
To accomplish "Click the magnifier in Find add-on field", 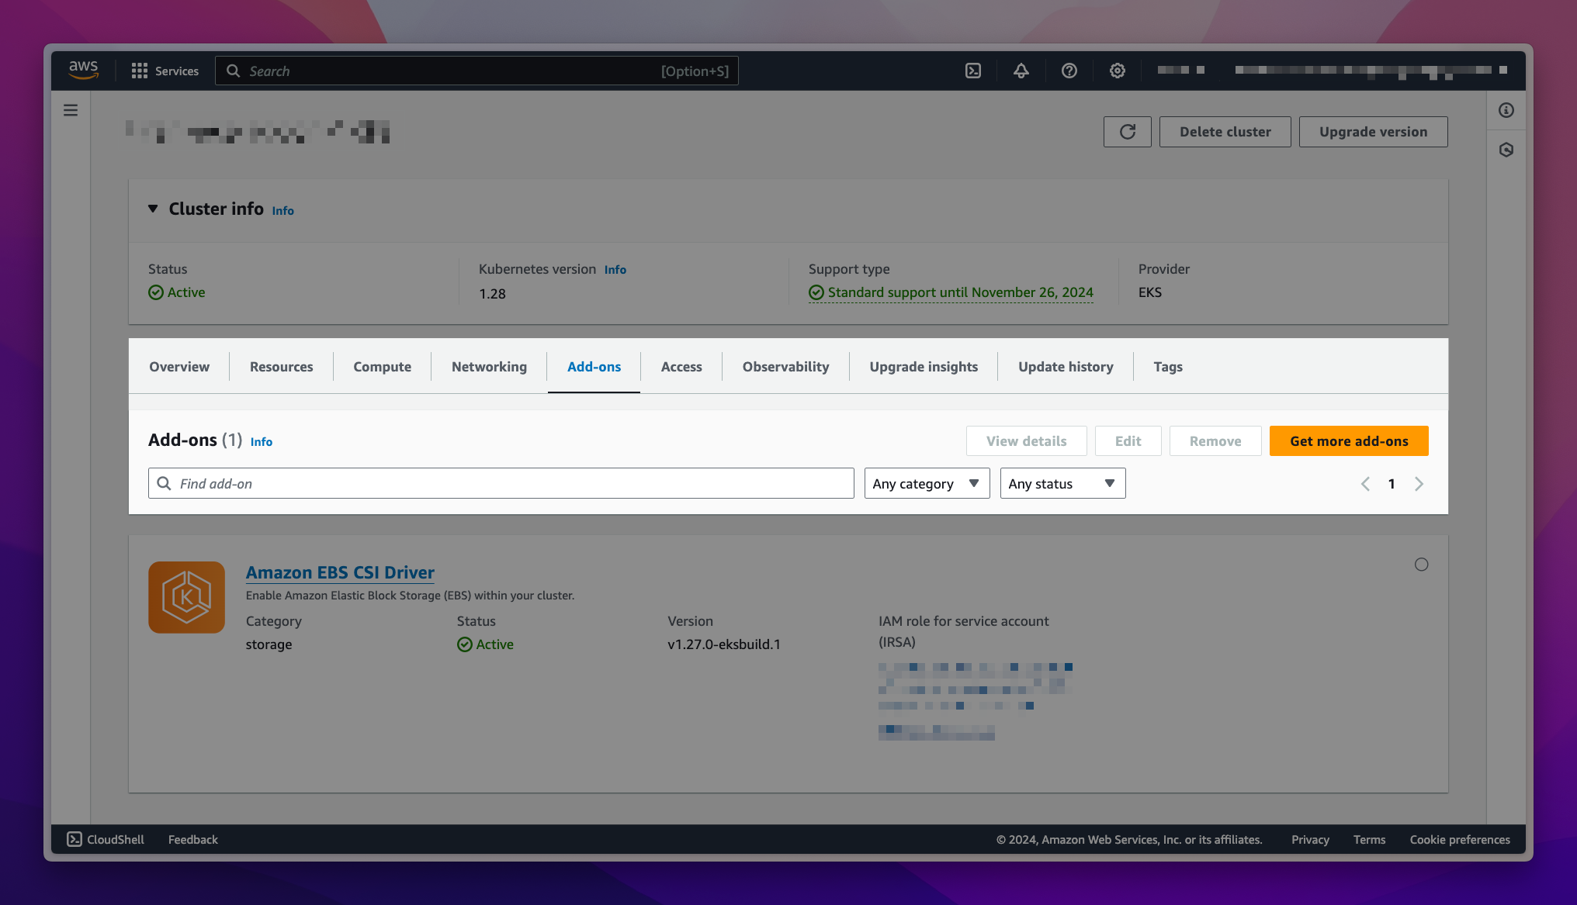I will [164, 483].
